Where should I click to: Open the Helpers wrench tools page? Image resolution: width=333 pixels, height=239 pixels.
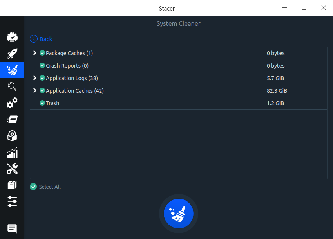click(x=12, y=169)
